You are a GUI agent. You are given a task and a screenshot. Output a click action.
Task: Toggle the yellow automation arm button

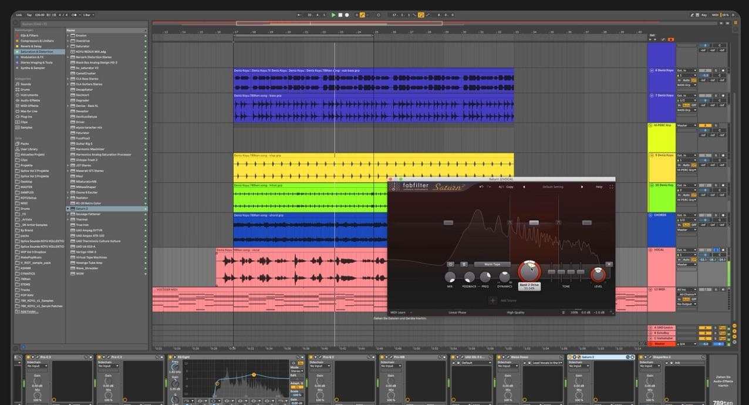tap(362, 15)
